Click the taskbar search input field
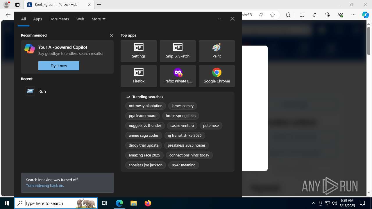This screenshot has width=372, height=209. pyautogui.click(x=56, y=203)
